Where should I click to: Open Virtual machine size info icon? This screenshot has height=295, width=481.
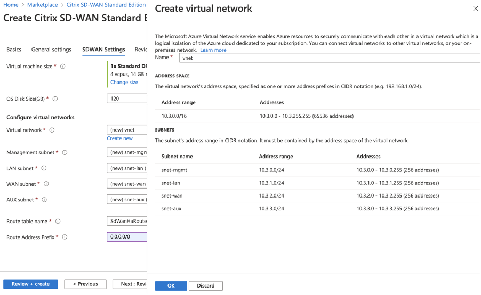pyautogui.click(x=62, y=67)
